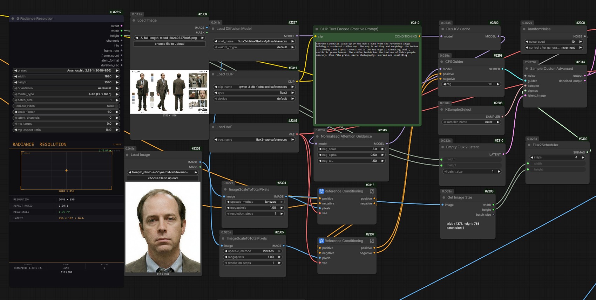596x300 pixels.
Task: Open subgraph of Reference Conditioning node #2313
Action: click(372, 191)
